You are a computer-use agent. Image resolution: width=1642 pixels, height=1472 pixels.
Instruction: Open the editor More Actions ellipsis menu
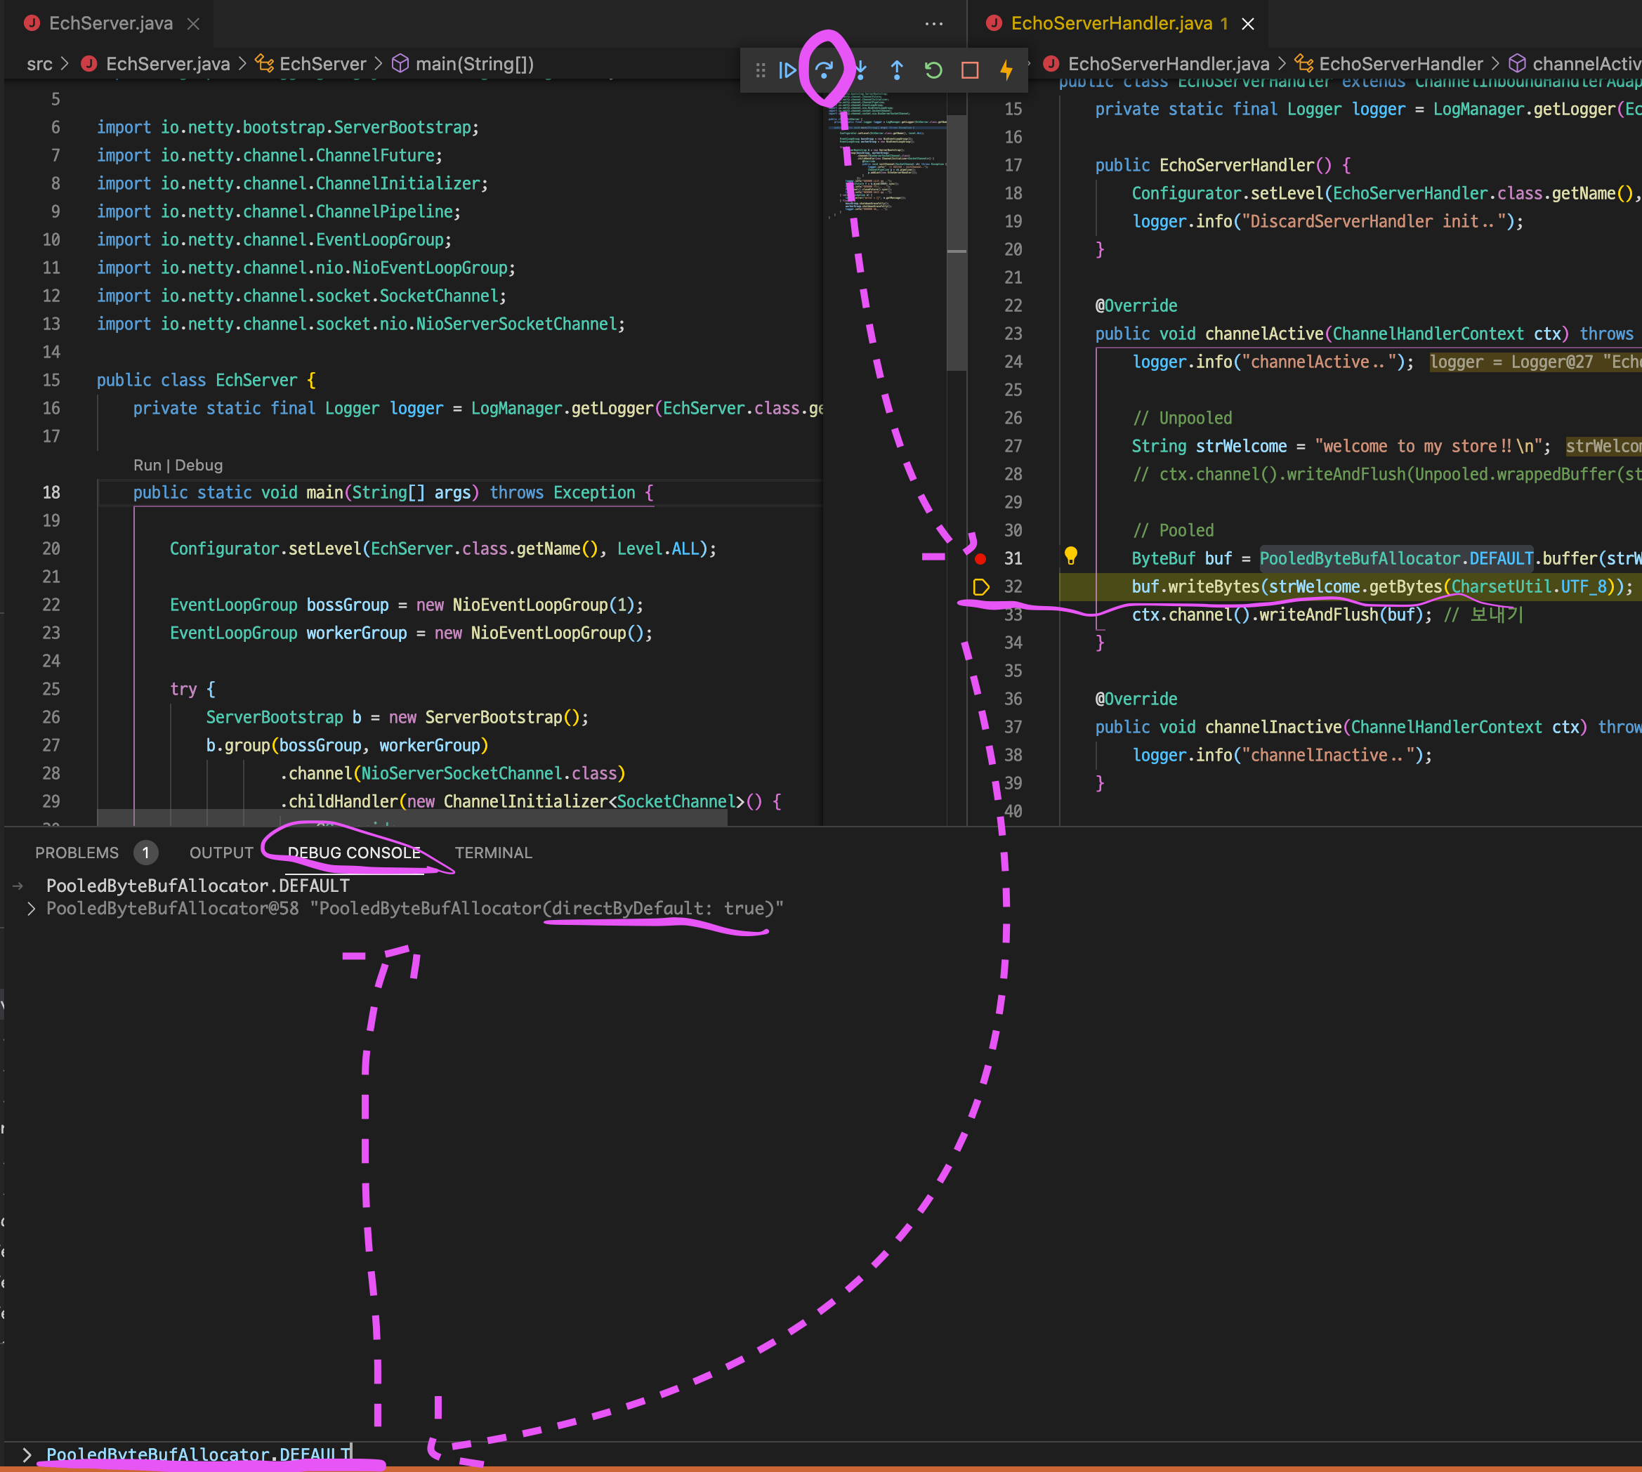coord(933,23)
